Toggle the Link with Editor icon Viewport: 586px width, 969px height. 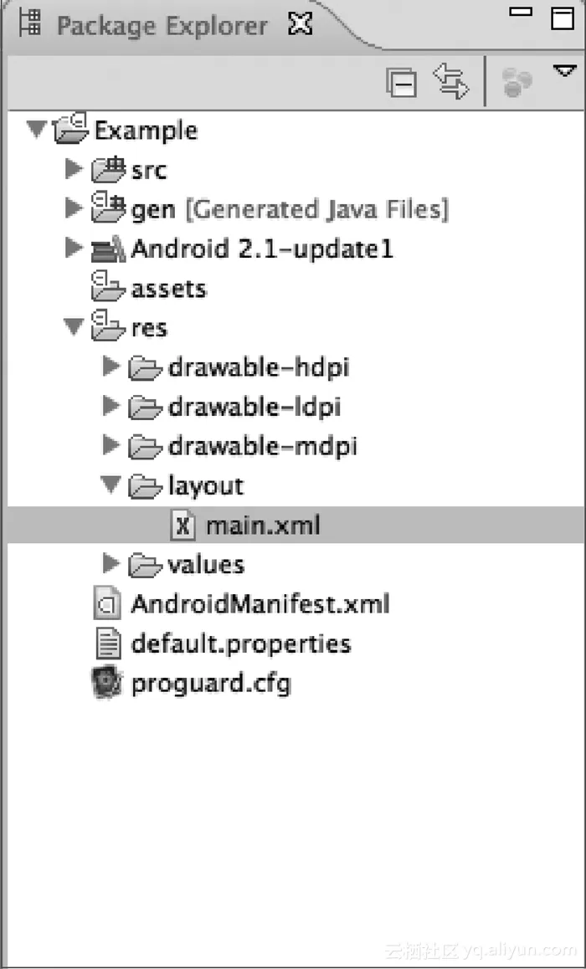point(450,82)
